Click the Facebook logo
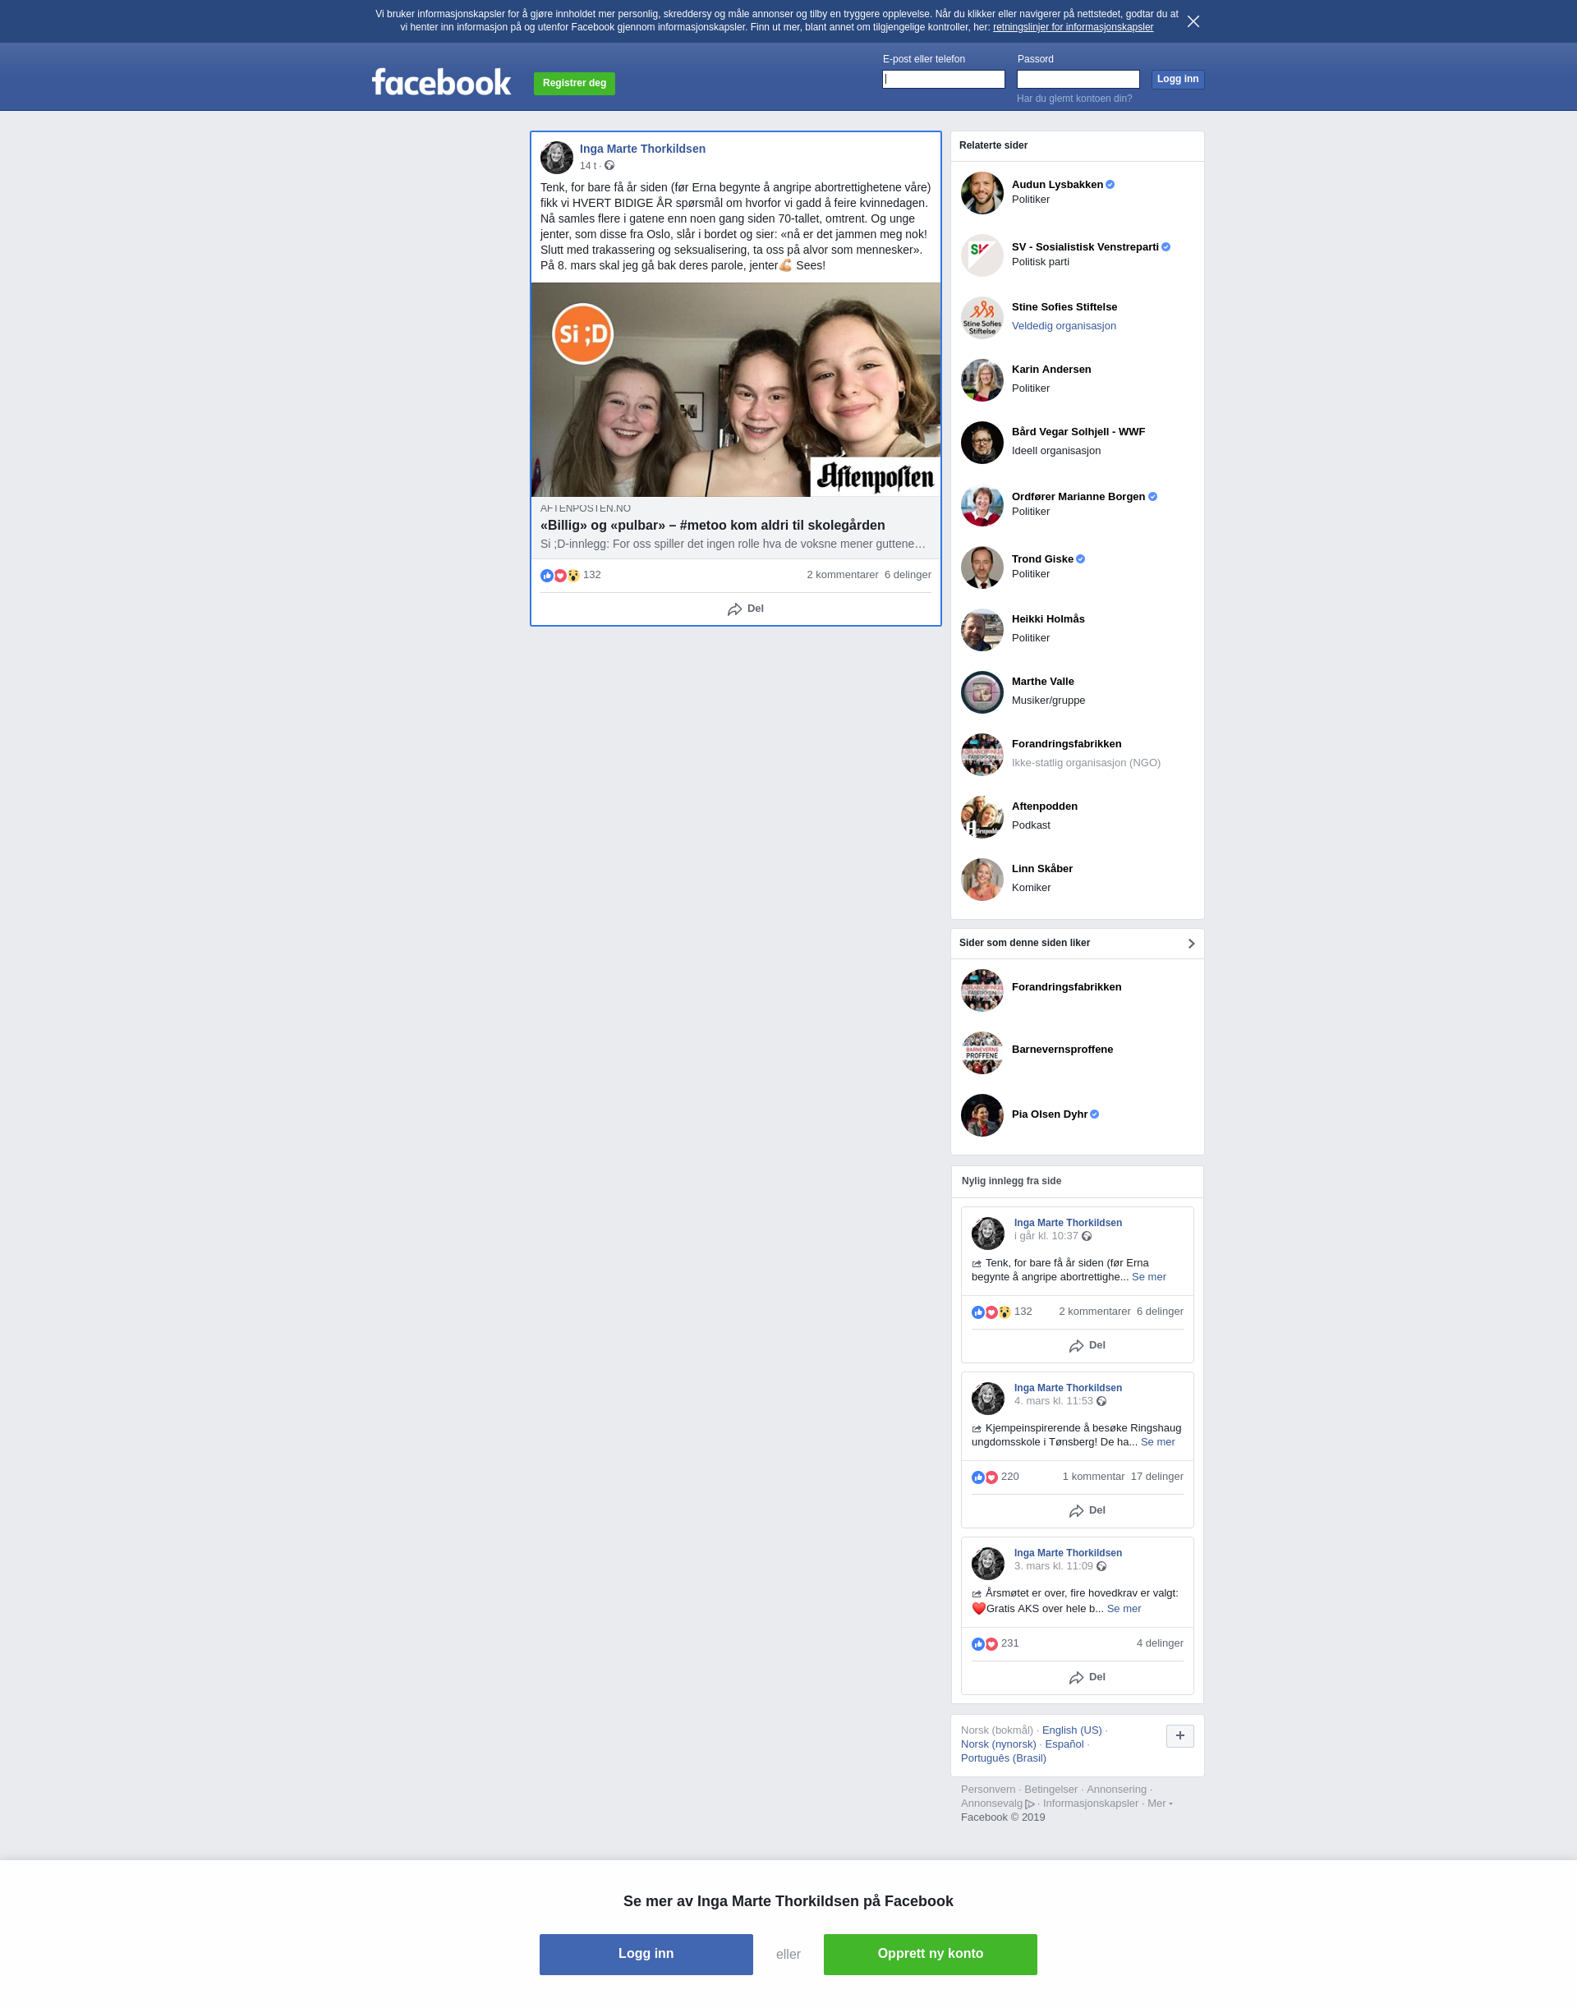Image resolution: width=1577 pixels, height=2008 pixels. pyautogui.click(x=441, y=82)
